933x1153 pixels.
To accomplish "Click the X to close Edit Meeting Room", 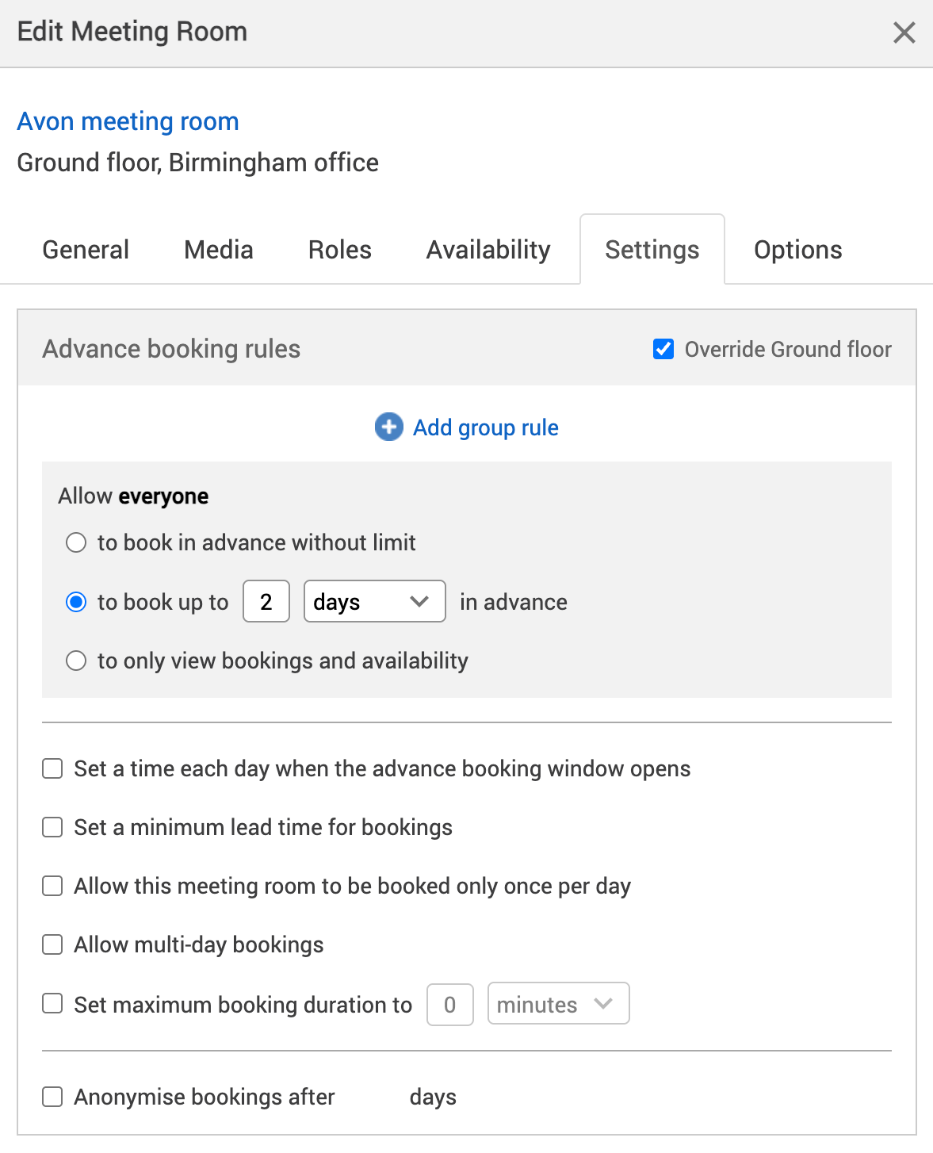I will click(x=904, y=33).
